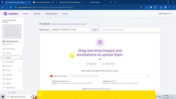
Task: Bookmark this page with star icon
Action: tap(141, 7)
